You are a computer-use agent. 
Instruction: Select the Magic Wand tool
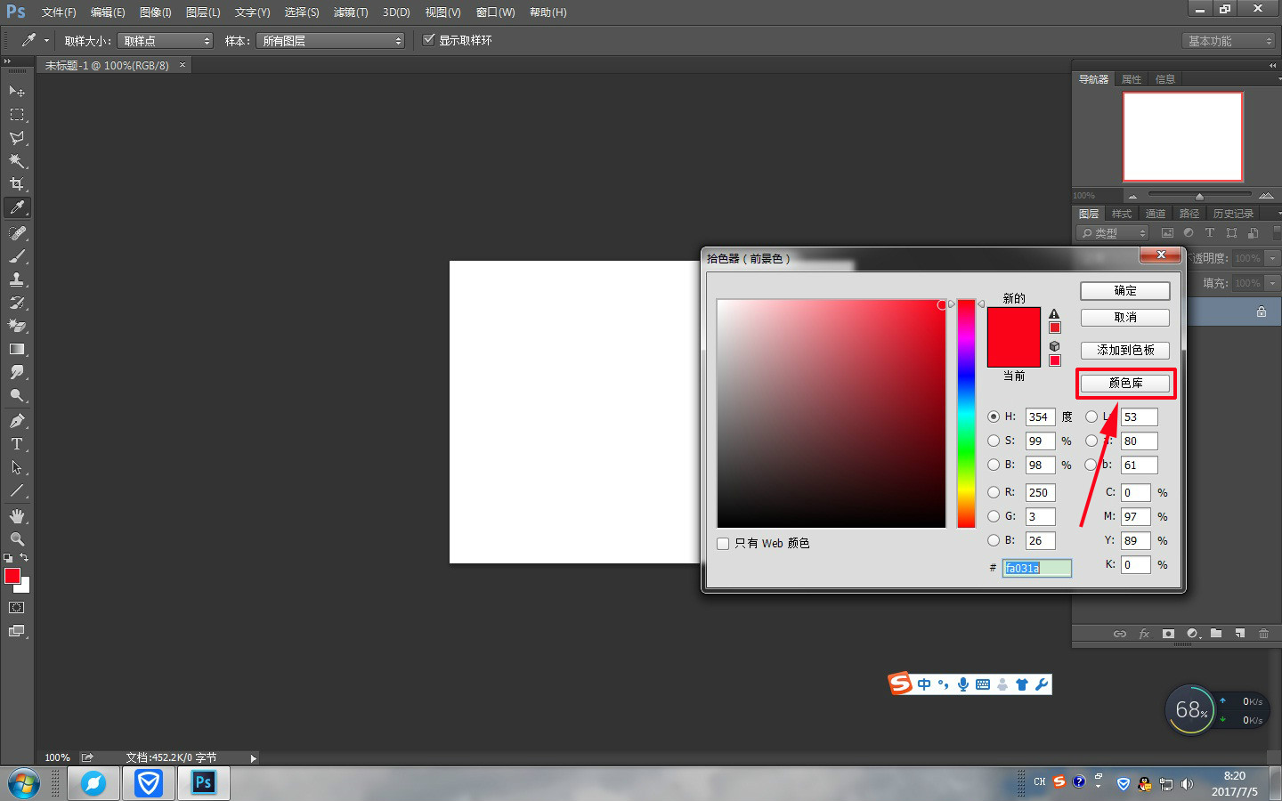(17, 161)
